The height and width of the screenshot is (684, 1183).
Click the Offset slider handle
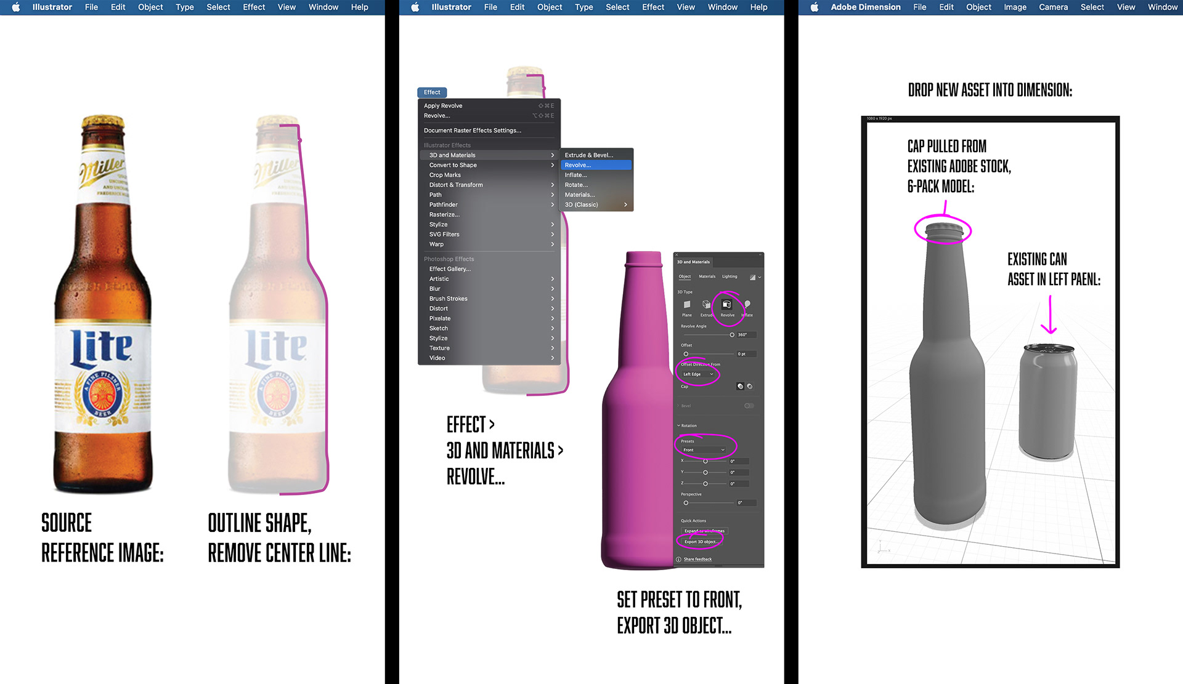click(x=686, y=354)
